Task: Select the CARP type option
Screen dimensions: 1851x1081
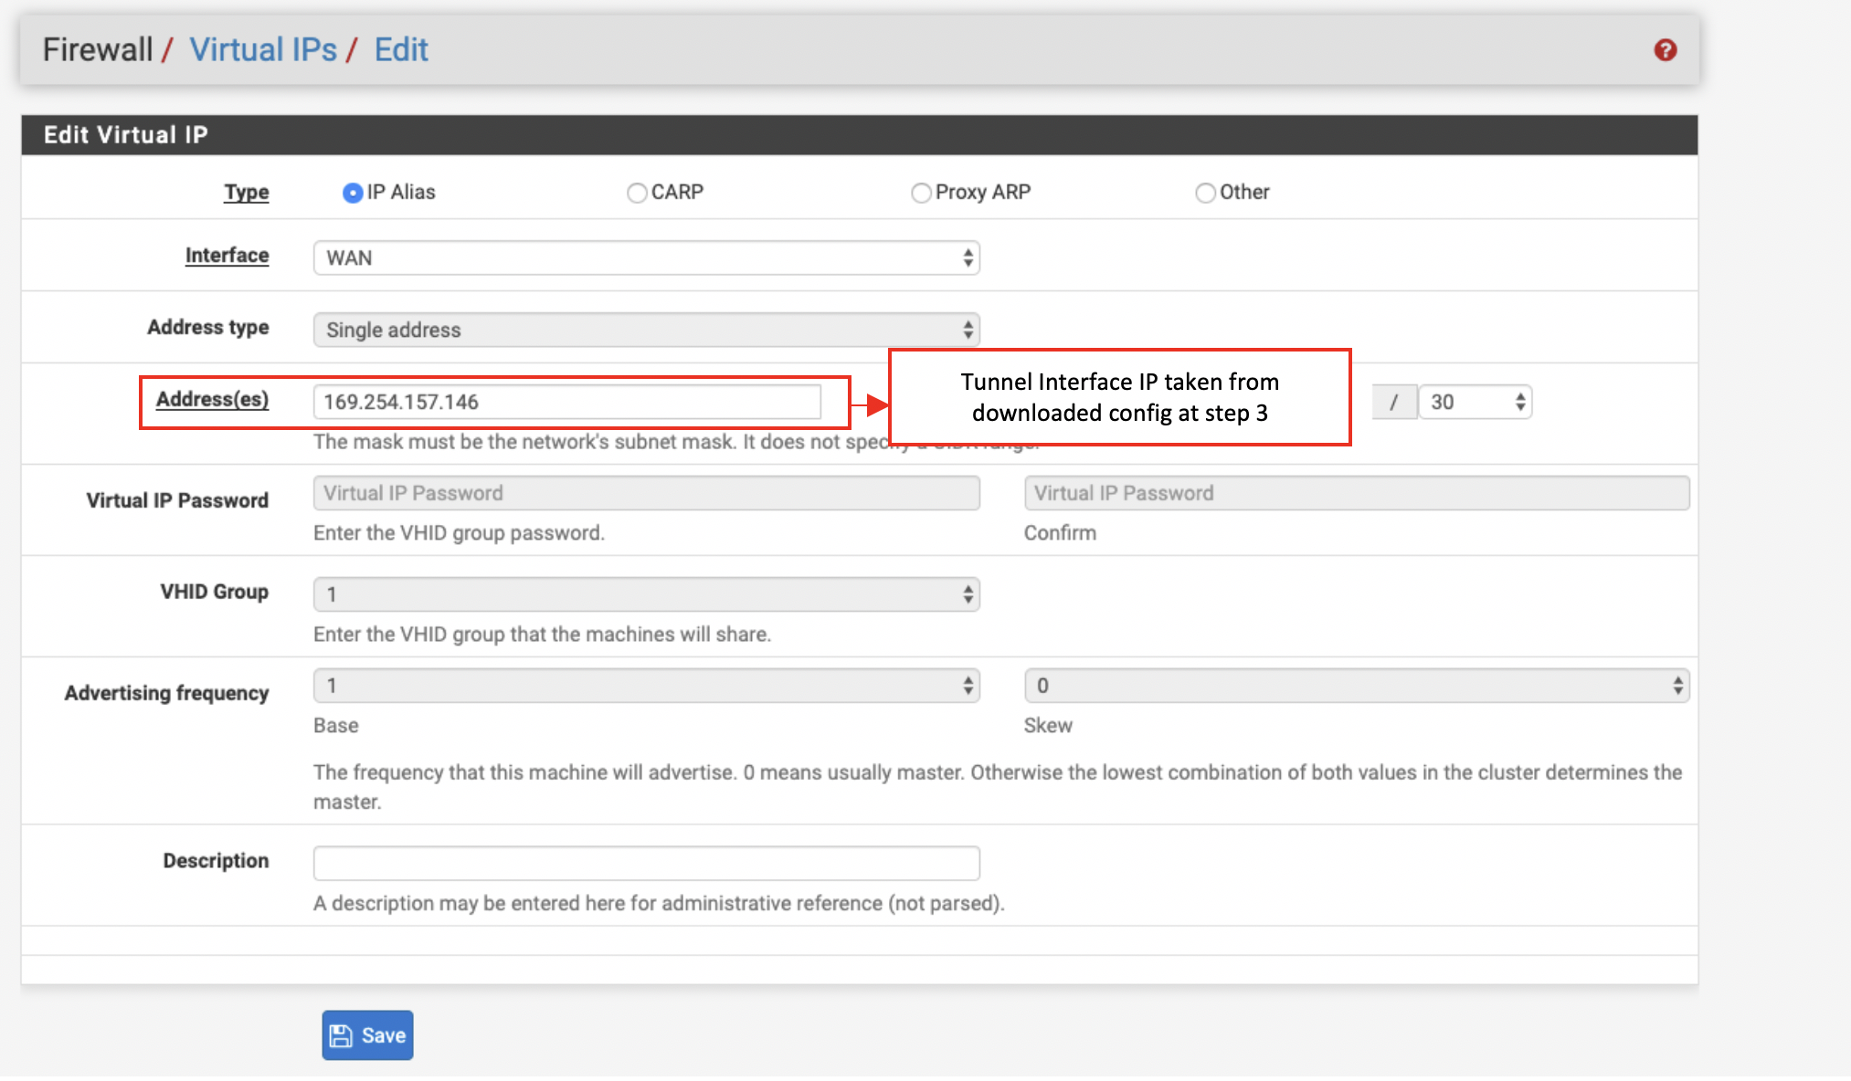Action: click(637, 193)
